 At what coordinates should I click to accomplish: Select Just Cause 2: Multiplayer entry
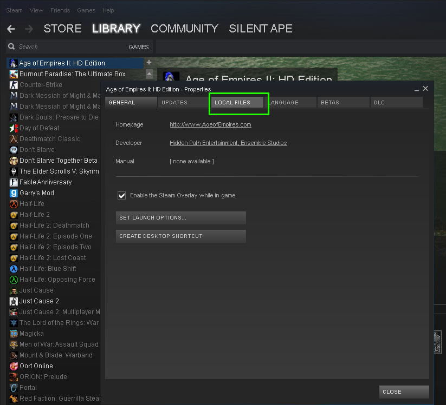54,312
